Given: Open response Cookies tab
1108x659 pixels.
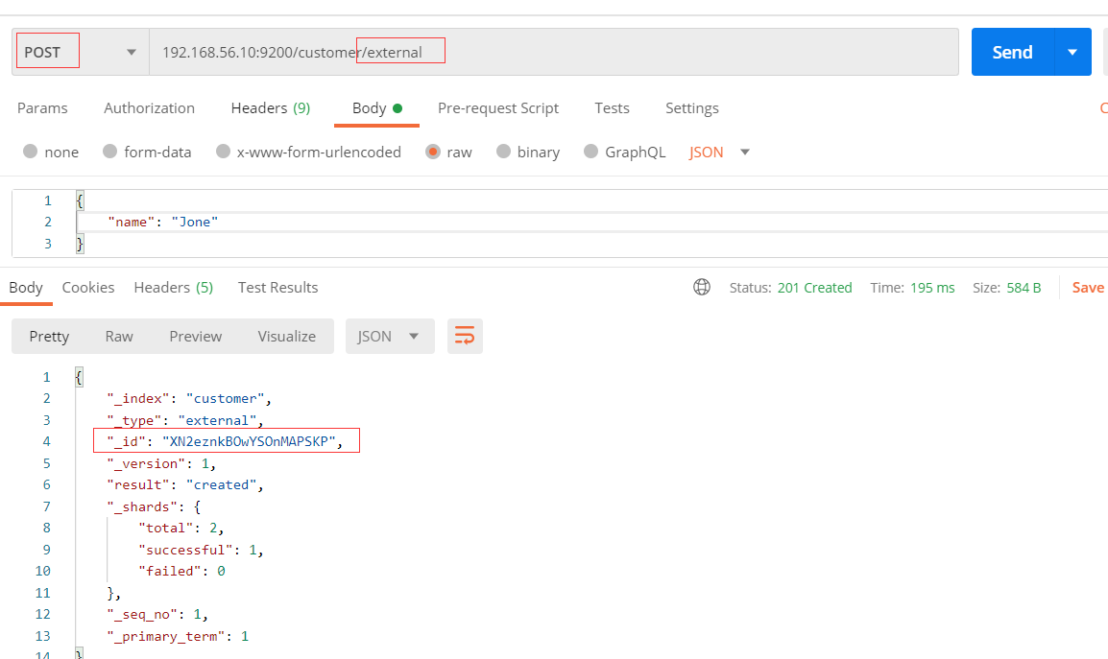Looking at the screenshot, I should 88,288.
